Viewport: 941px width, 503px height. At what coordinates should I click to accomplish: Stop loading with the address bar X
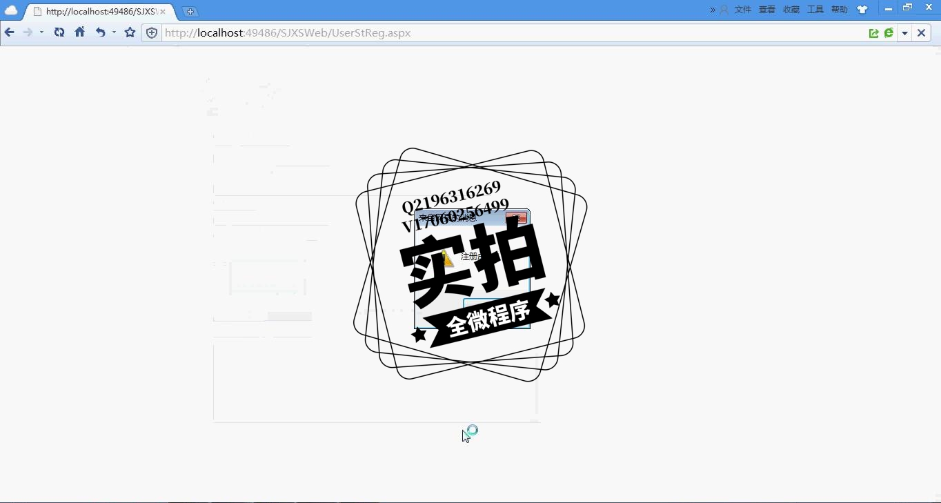click(921, 33)
